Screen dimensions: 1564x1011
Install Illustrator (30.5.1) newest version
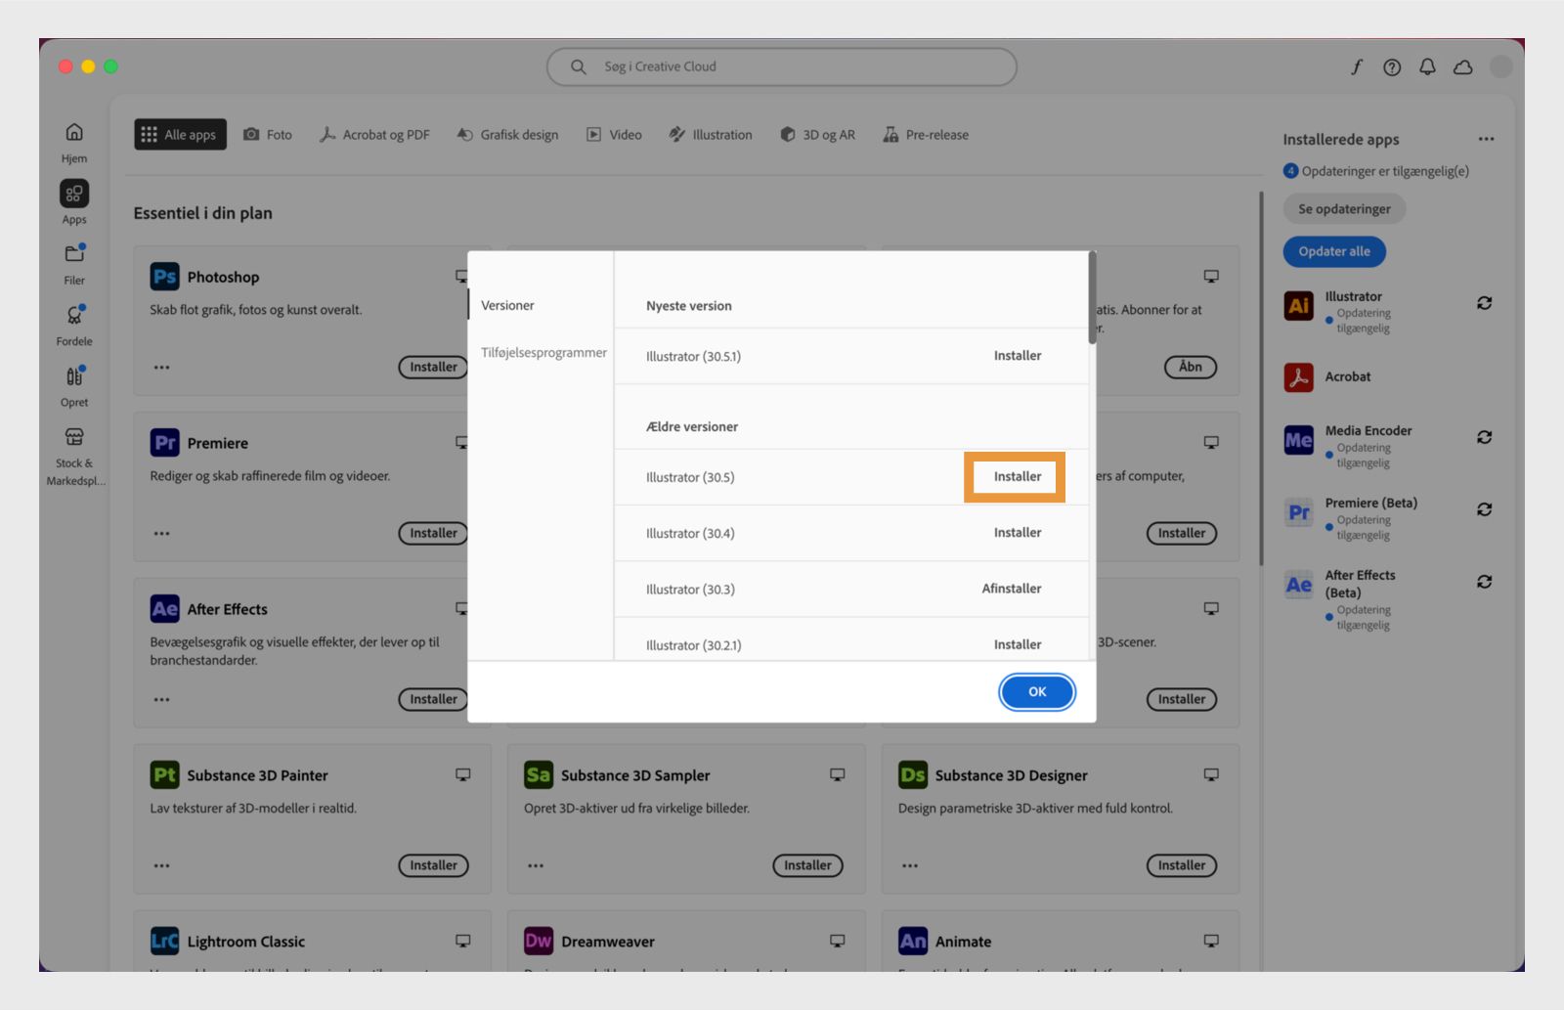pyautogui.click(x=1018, y=356)
